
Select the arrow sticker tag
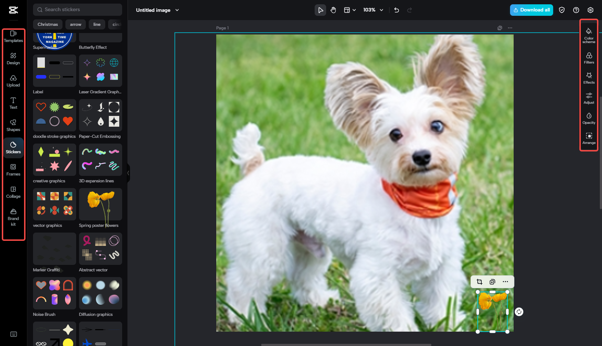click(x=75, y=24)
